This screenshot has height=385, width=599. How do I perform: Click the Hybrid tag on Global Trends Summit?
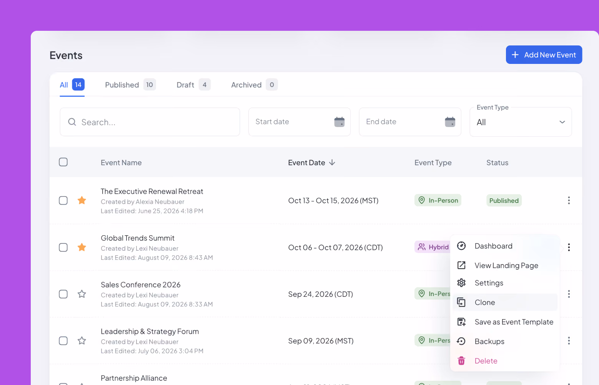433,247
